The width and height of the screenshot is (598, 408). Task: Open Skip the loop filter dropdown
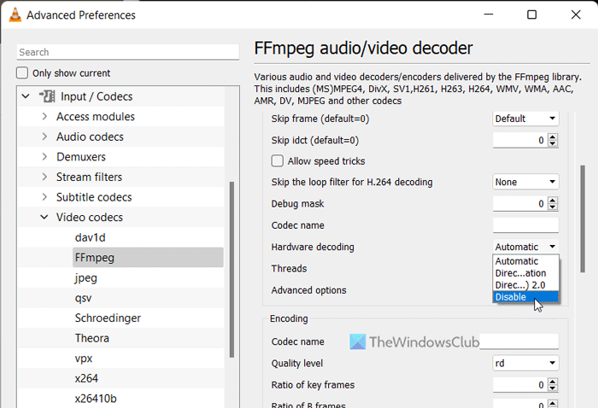tap(525, 182)
